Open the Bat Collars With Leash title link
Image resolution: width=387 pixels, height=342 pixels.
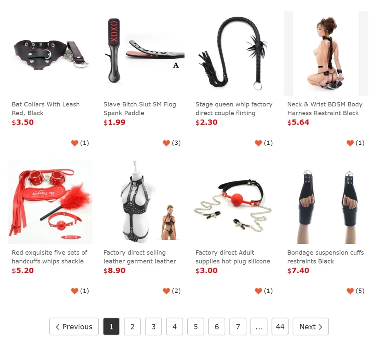tap(46, 109)
